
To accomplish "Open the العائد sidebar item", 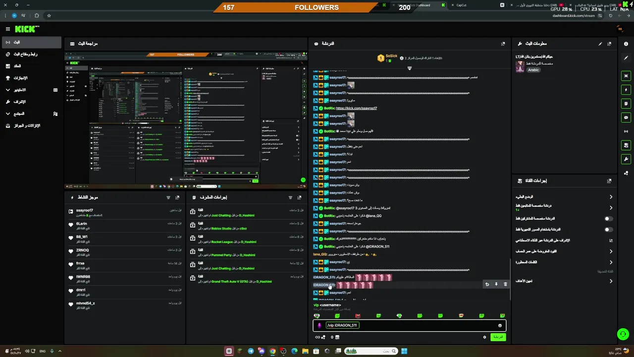I will point(31,66).
